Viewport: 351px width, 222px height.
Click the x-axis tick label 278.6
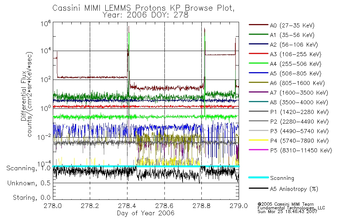coord(164,206)
